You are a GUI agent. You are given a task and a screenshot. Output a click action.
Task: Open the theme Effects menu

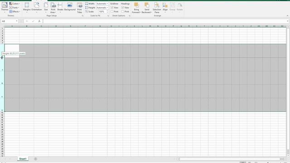coord(14,11)
